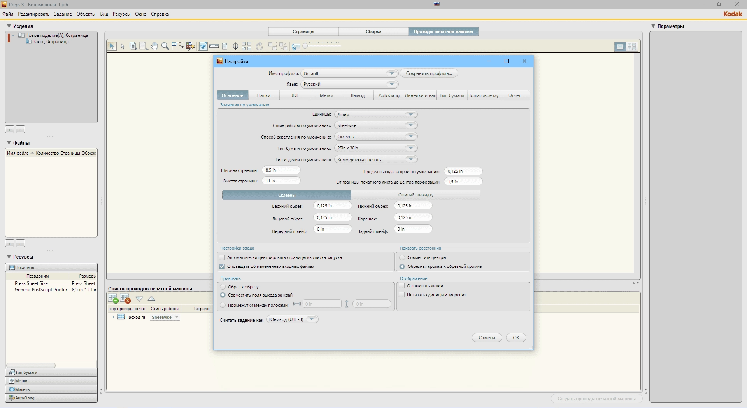Image resolution: width=747 pixels, height=408 pixels.
Task: Open the Метки settings tab
Action: coord(326,95)
